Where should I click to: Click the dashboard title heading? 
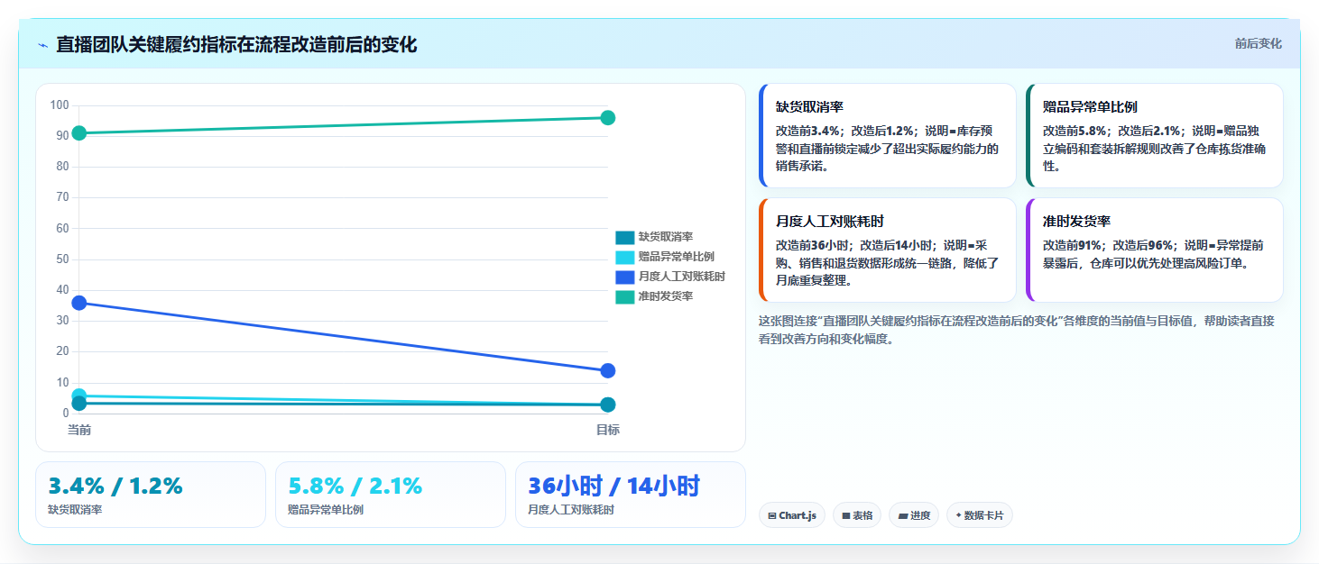coord(236,45)
